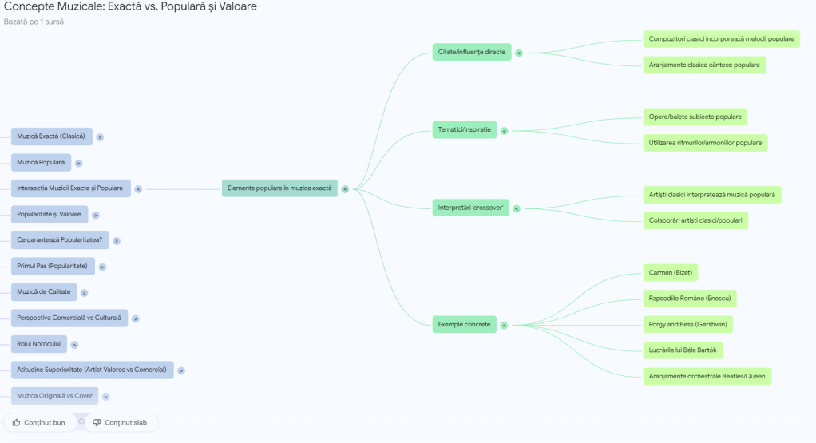Viewport: 816px width, 443px height.
Task: Click the Lucrările lui Béla Bartók node
Action: 685,350
